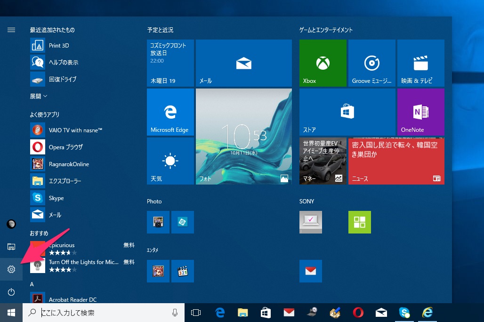Image resolution: width=484 pixels, height=322 pixels.
Task: Switch to Skype on the taskbar
Action: point(404,313)
